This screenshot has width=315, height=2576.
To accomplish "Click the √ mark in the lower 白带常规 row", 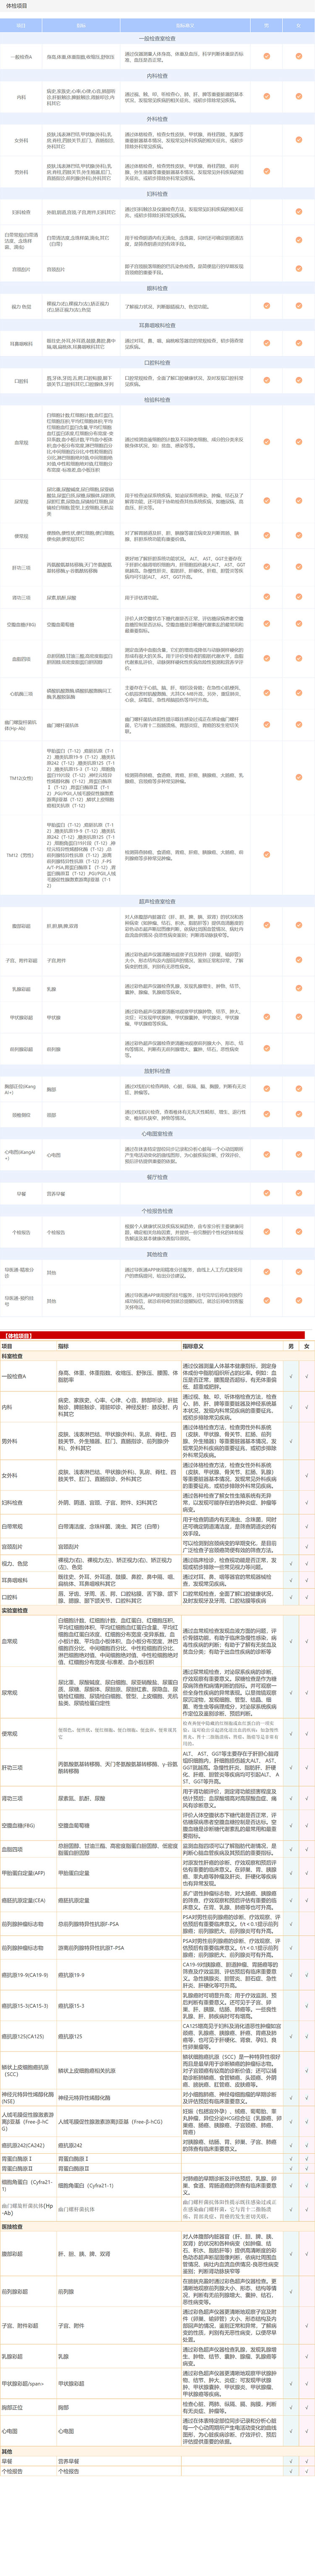I will point(307,1526).
